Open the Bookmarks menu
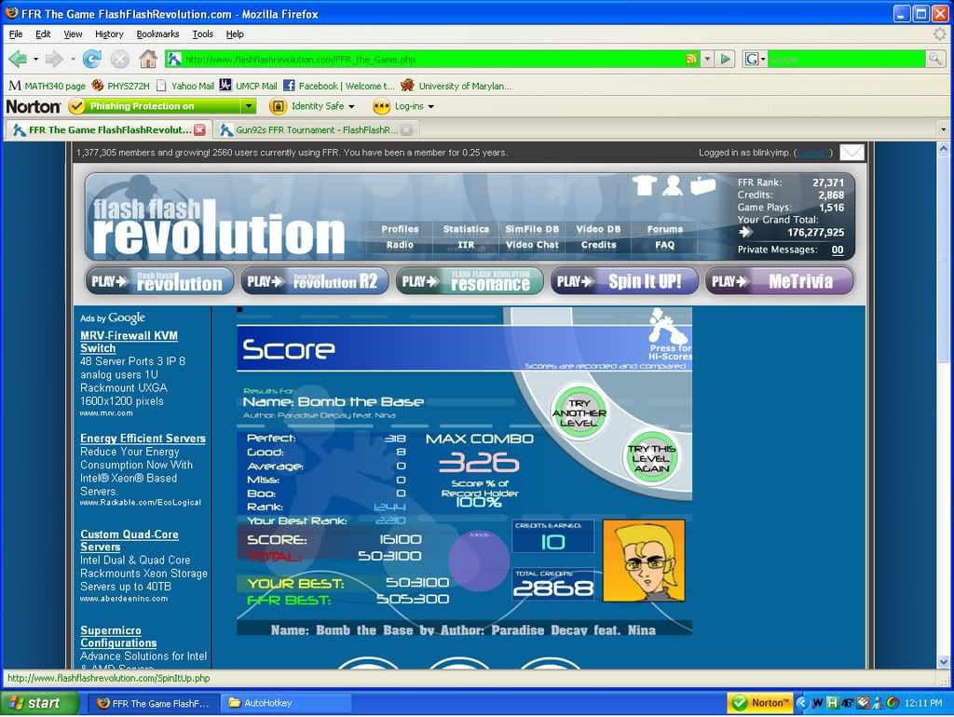 point(157,34)
